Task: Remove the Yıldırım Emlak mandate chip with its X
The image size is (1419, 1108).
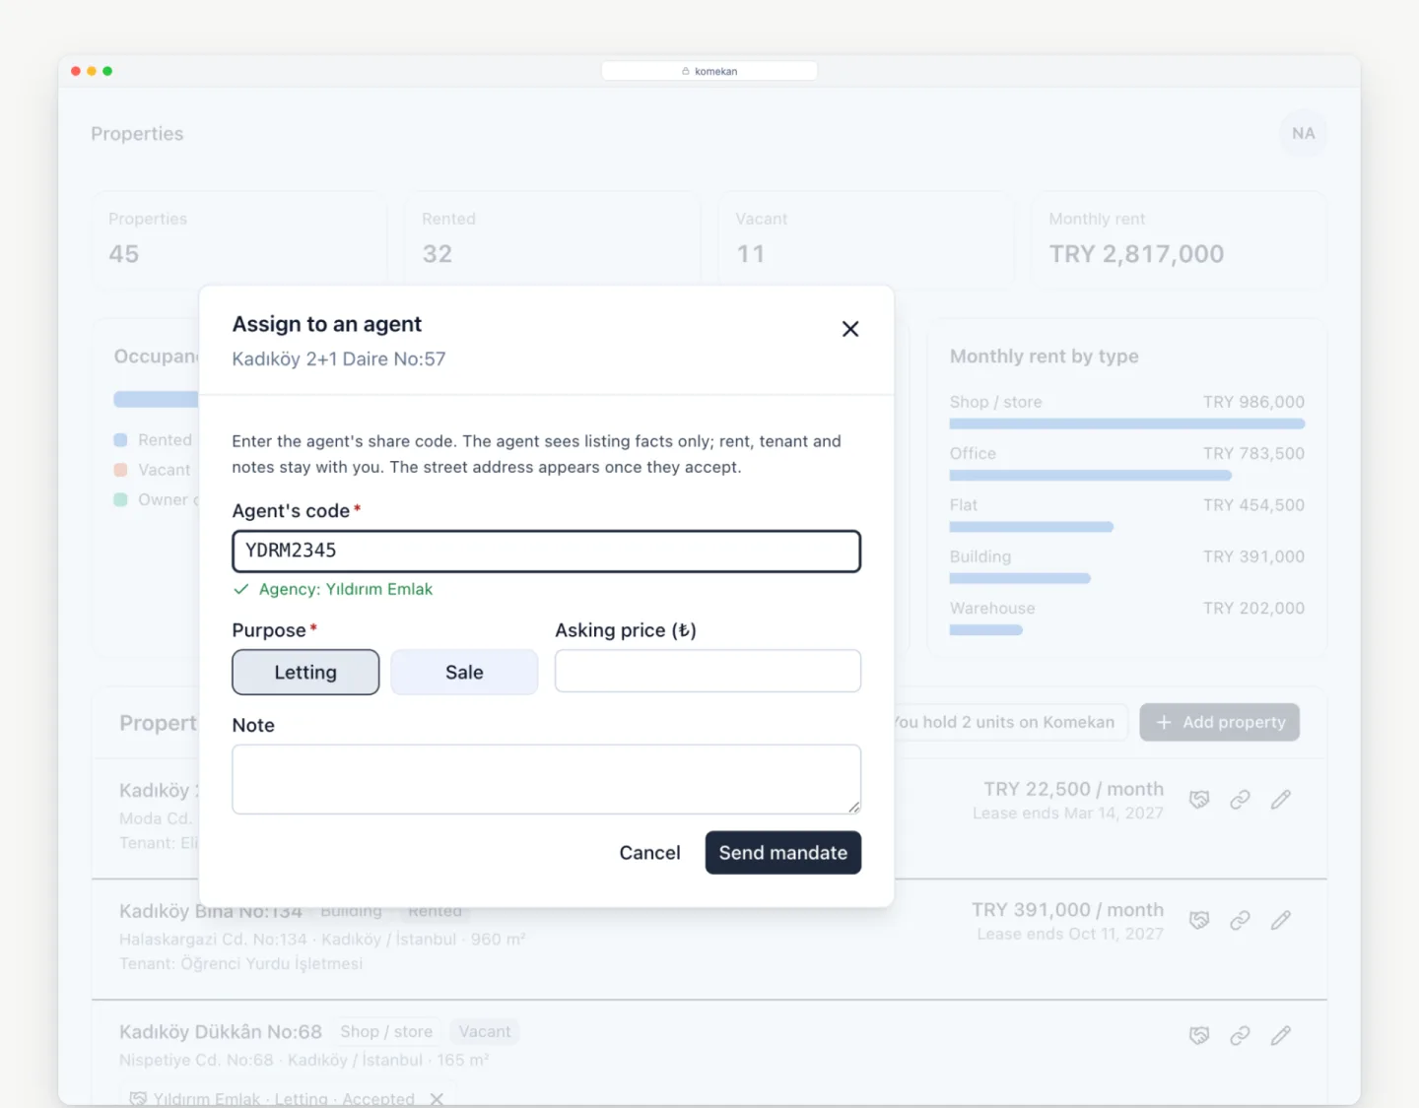Action: 437,1099
